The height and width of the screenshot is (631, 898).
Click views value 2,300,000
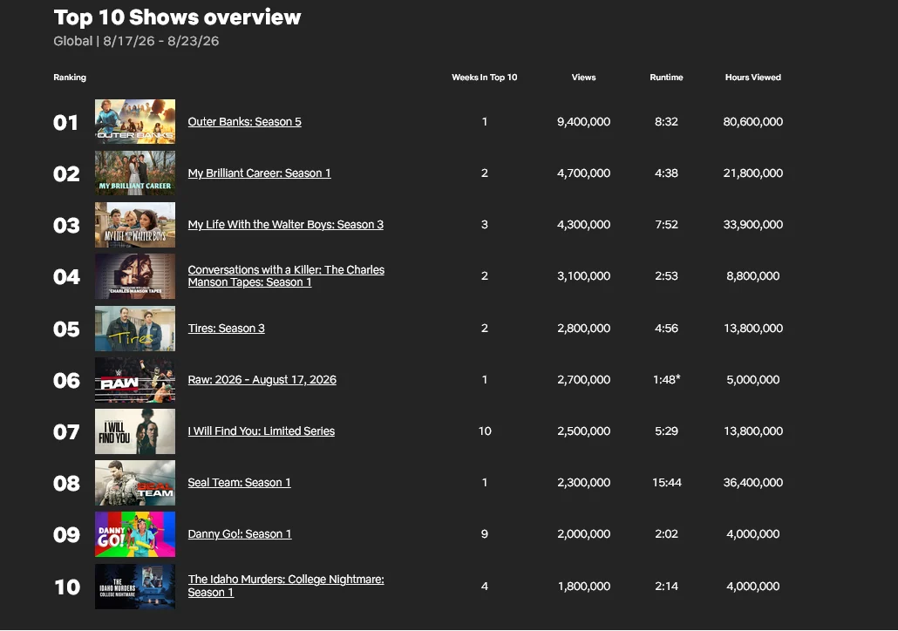(583, 483)
